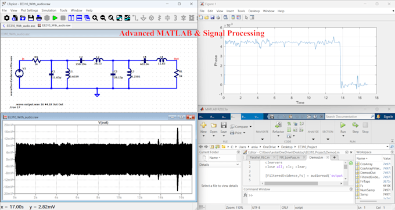Switch to Parallel_RLC.m editor tab

click(260, 158)
